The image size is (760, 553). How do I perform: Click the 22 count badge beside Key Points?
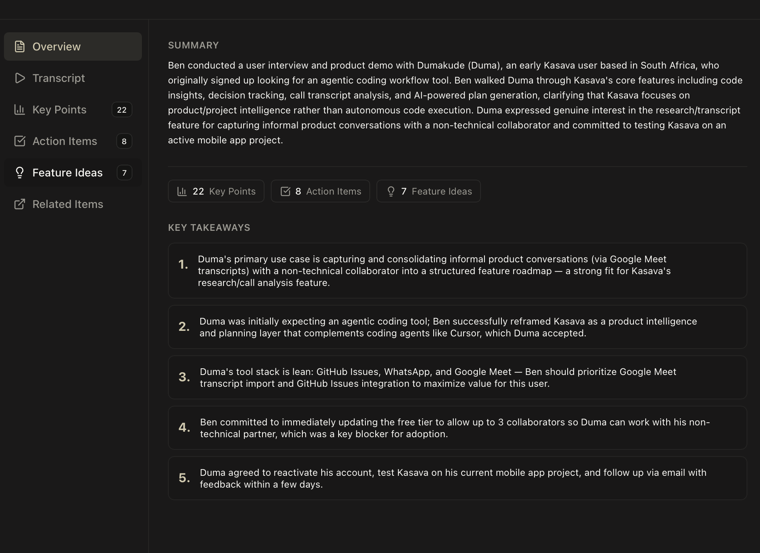122,109
